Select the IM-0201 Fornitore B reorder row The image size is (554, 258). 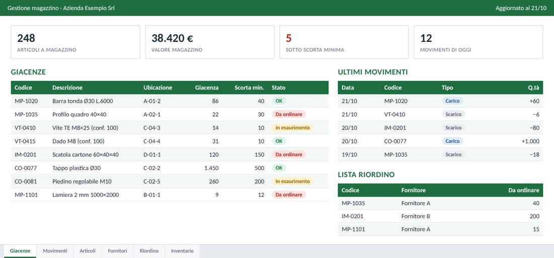click(440, 216)
